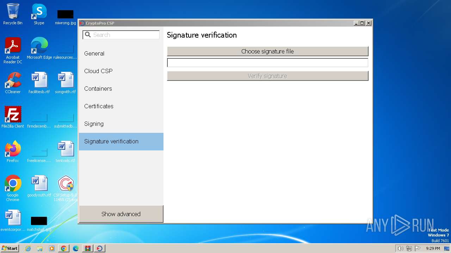Screen dimensions: 451x253
Task: Switch to Cloud CSP section
Action: pos(121,71)
